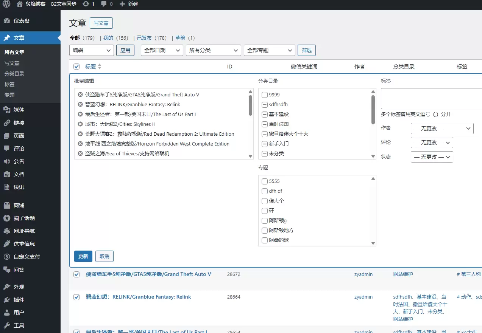482x333 pixels.
Task: Click the 标签 tags text area
Action: (431, 99)
